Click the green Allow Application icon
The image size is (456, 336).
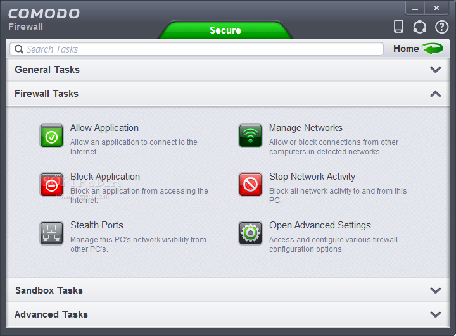(51, 136)
